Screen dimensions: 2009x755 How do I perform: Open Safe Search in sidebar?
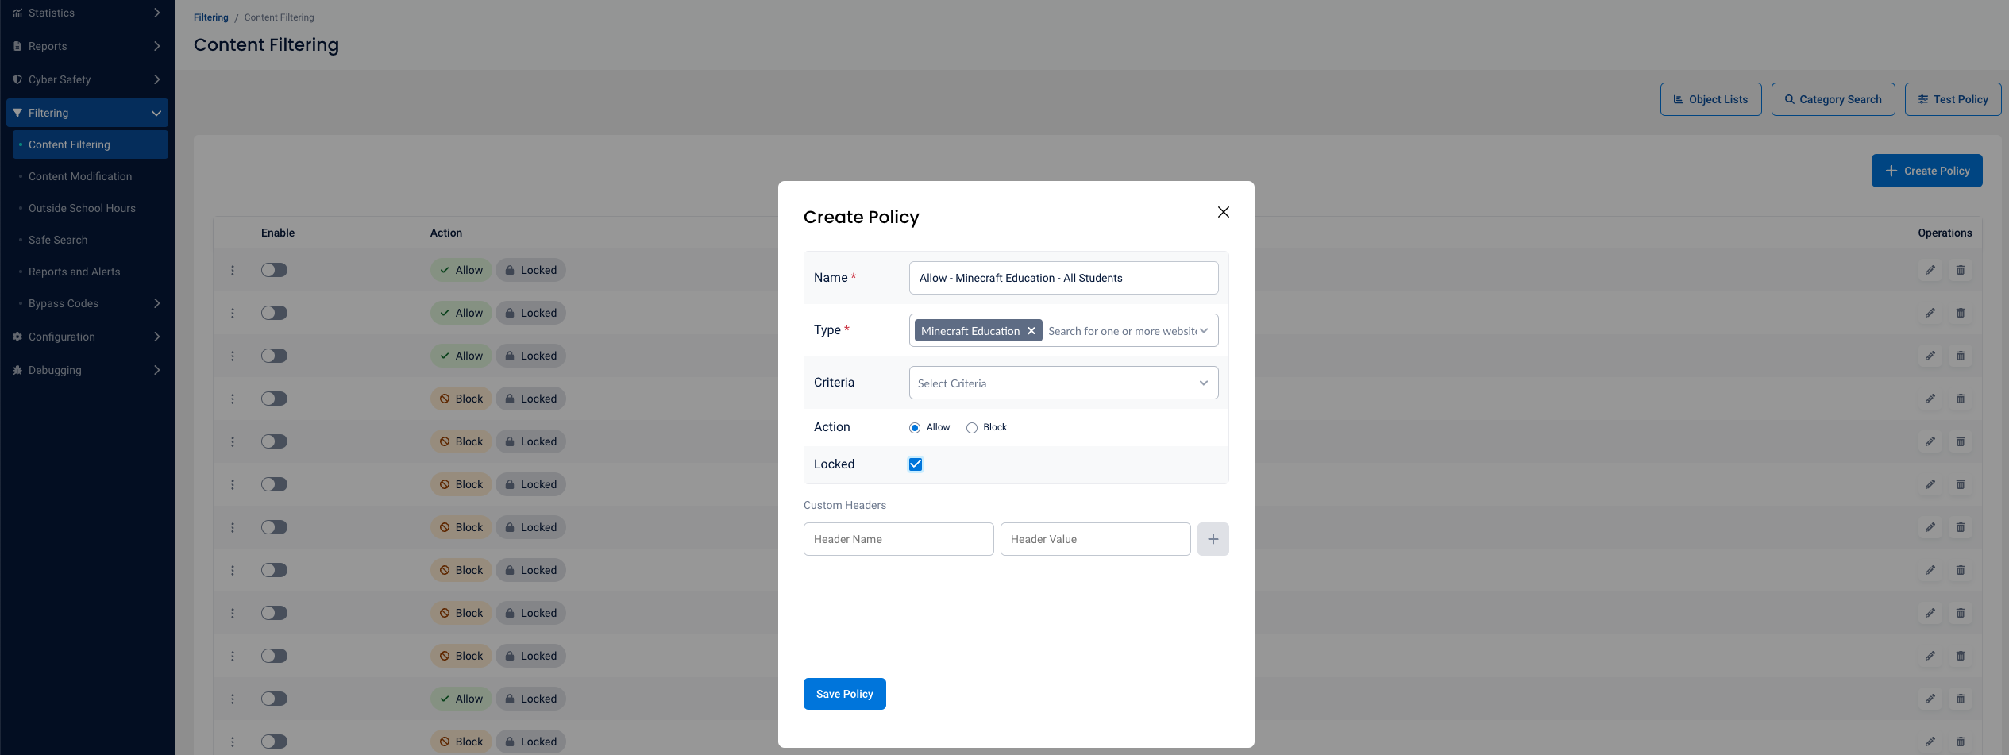58,240
